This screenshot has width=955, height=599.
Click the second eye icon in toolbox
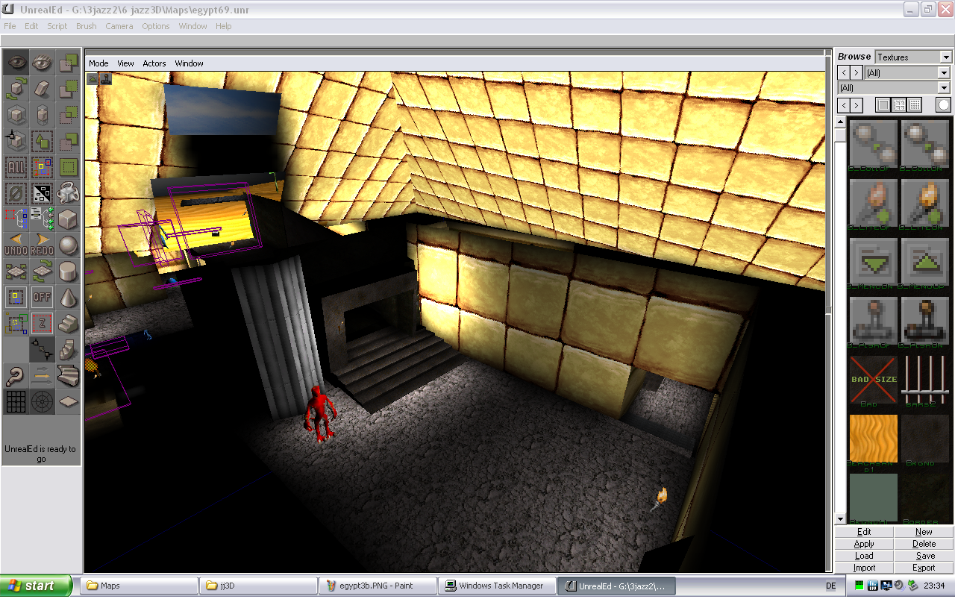coord(43,63)
